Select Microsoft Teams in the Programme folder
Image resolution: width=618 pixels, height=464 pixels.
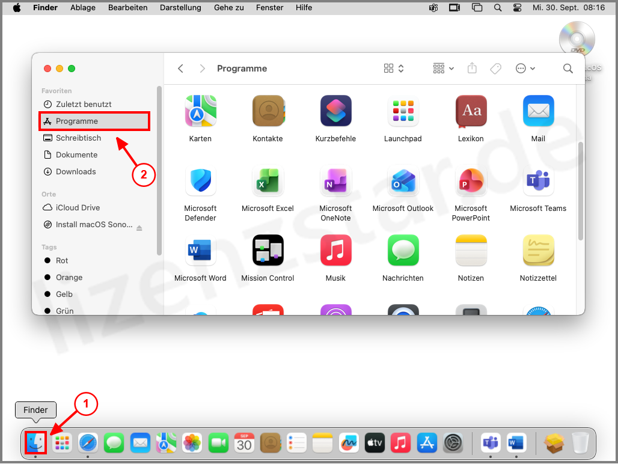[538, 180]
